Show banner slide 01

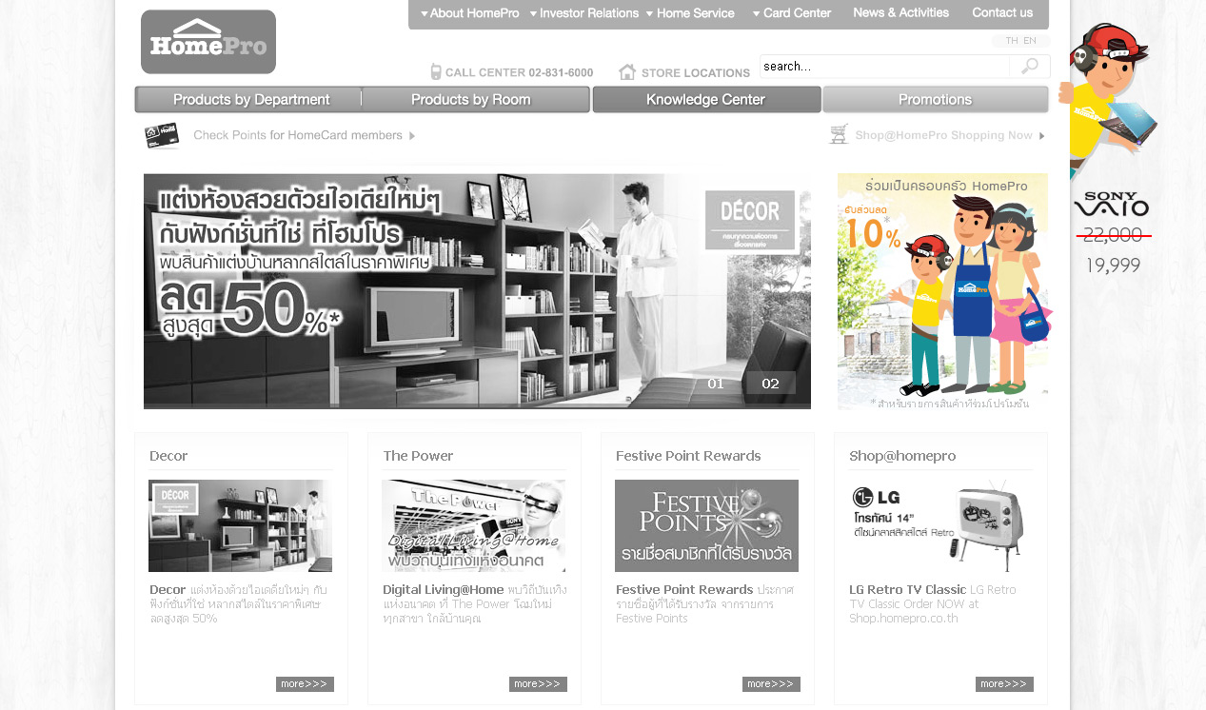coord(716,384)
